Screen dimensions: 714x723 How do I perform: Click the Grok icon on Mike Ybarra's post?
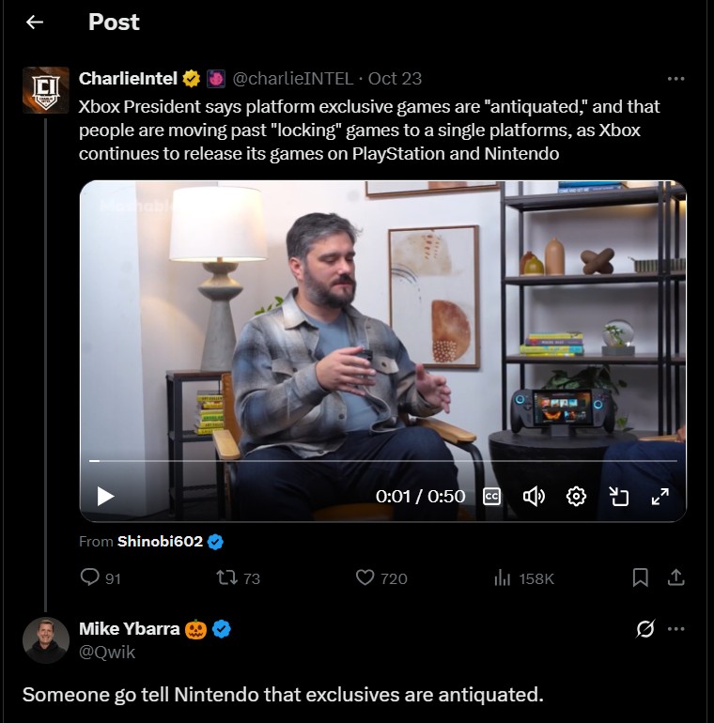click(644, 629)
